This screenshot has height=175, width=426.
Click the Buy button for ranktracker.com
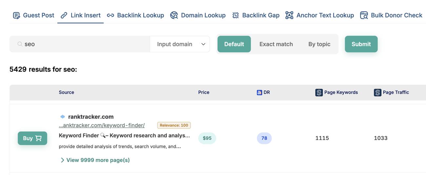(x=32, y=138)
